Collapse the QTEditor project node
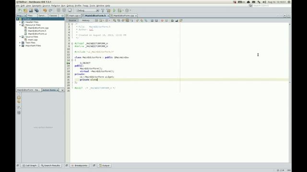The image size is (307, 172). click(17, 19)
